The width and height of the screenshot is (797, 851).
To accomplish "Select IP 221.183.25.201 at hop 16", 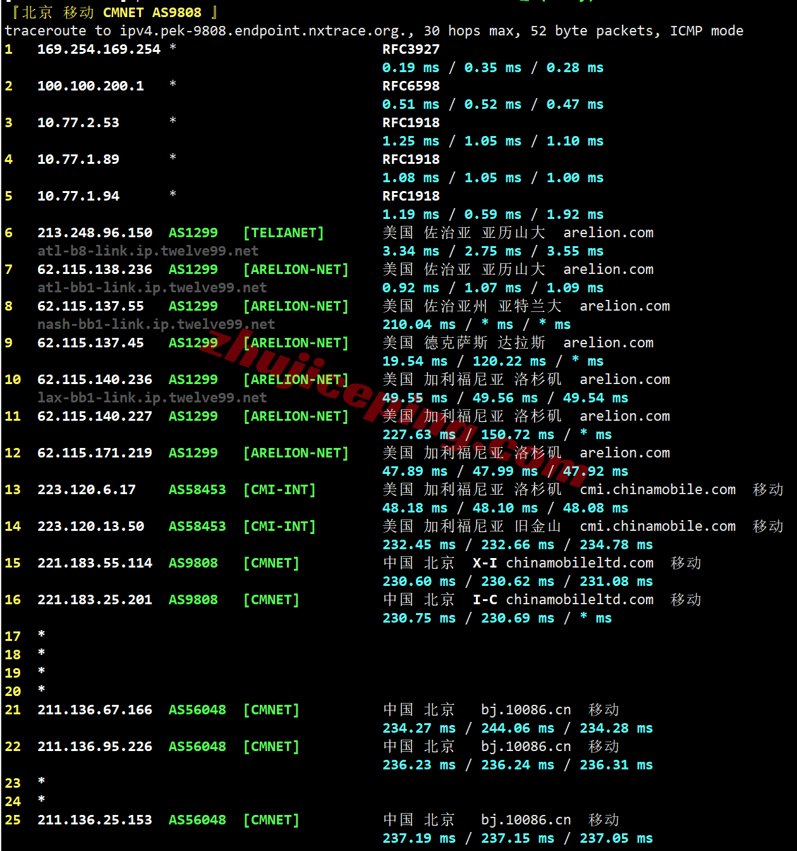I will tap(95, 600).
